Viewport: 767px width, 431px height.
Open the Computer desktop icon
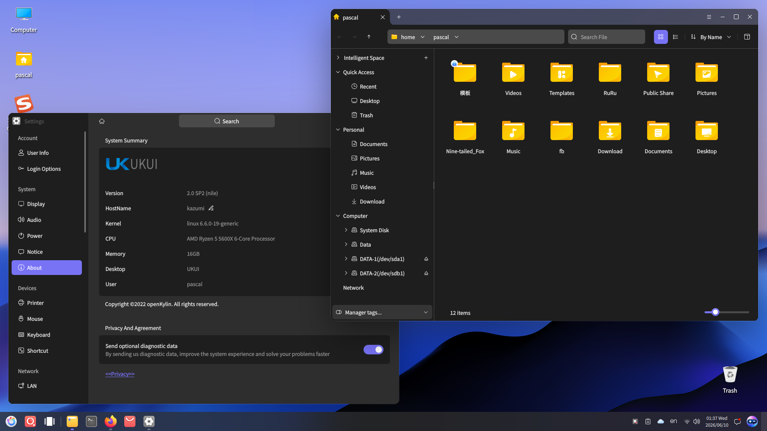click(24, 20)
